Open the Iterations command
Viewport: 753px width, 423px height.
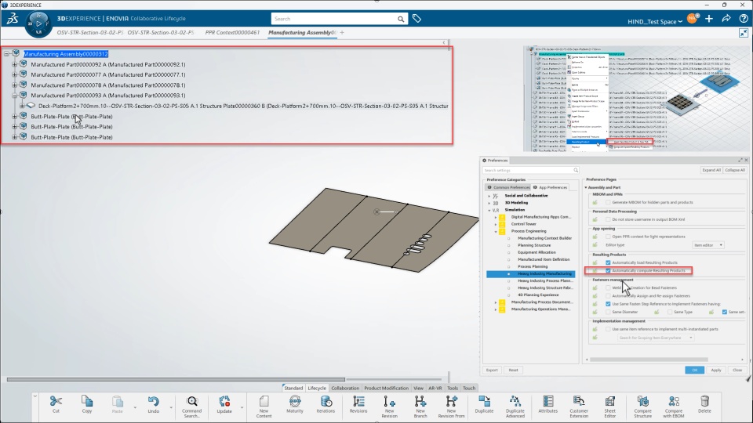coord(326,404)
